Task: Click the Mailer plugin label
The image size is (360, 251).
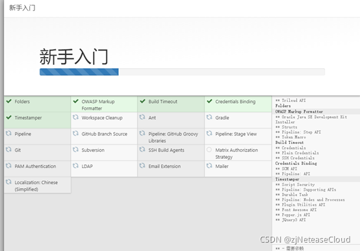Action: point(222,166)
